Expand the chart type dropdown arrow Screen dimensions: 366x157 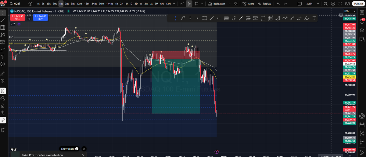[x=202, y=4]
